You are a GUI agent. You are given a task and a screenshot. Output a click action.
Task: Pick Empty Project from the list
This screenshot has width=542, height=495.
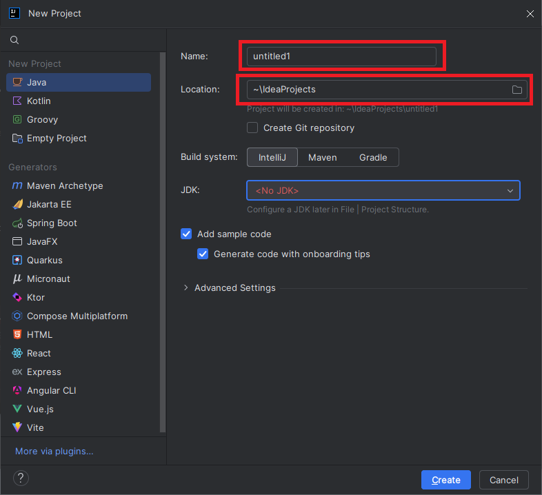click(x=79, y=139)
